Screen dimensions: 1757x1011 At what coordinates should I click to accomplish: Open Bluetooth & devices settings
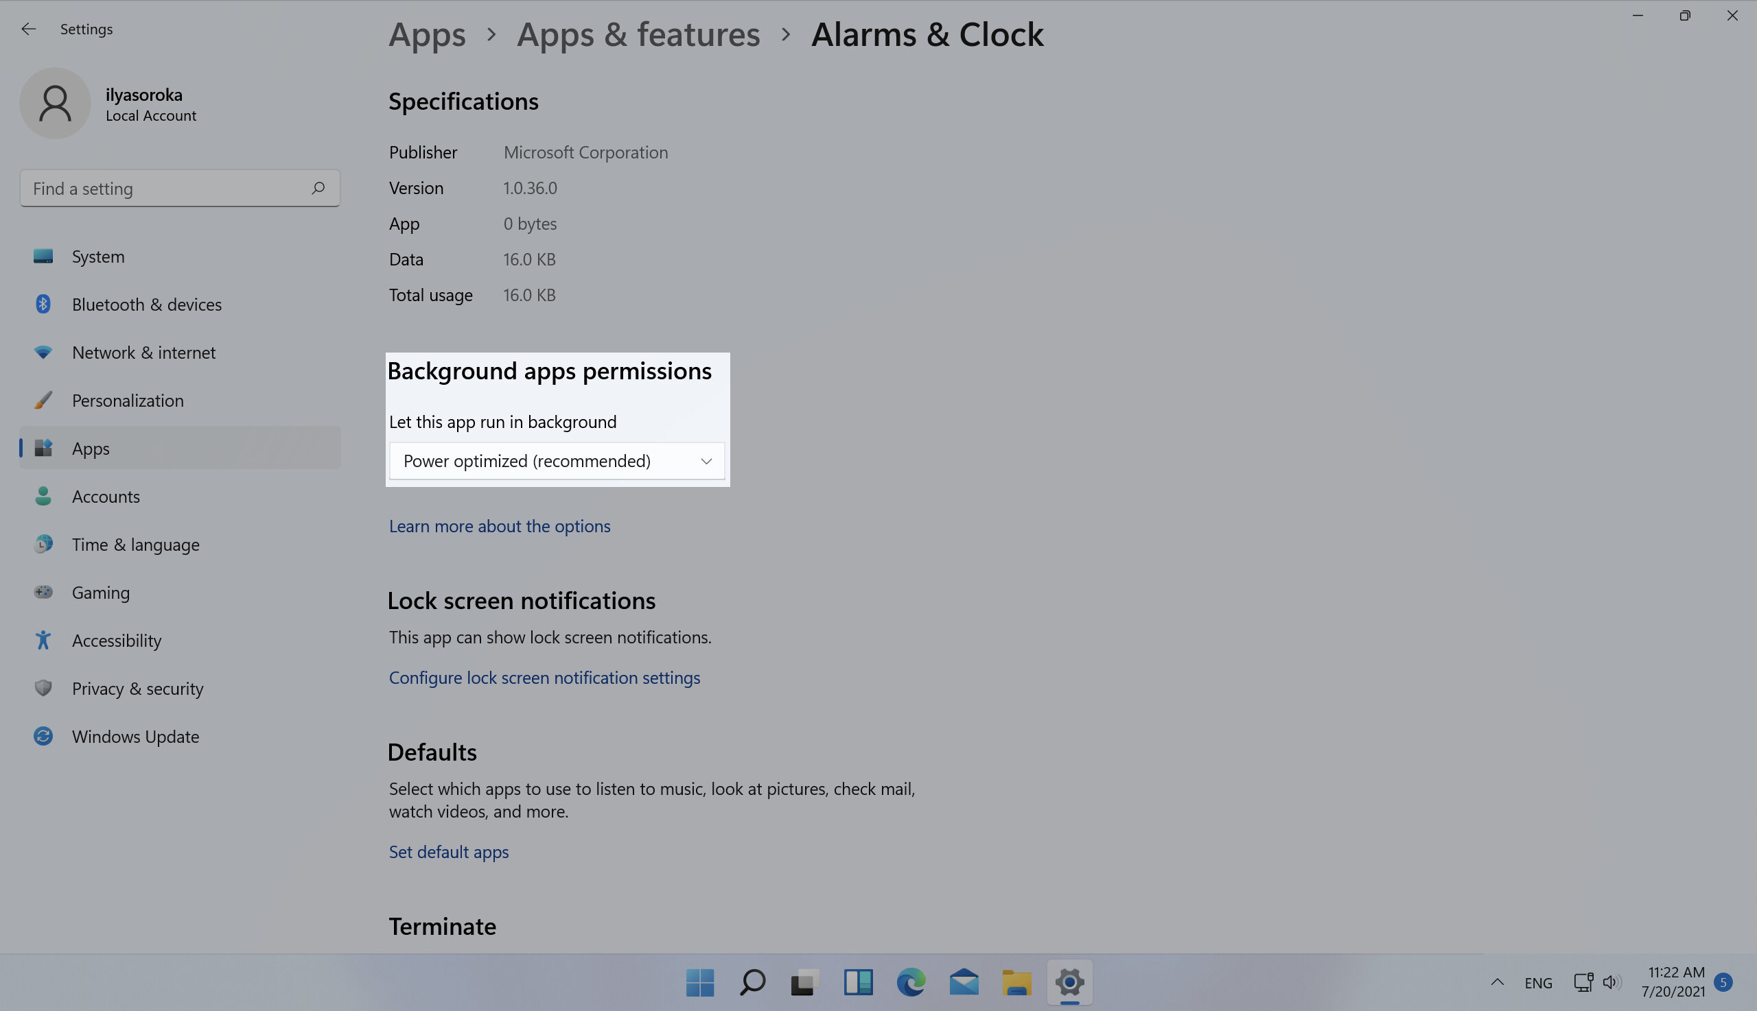(x=147, y=304)
